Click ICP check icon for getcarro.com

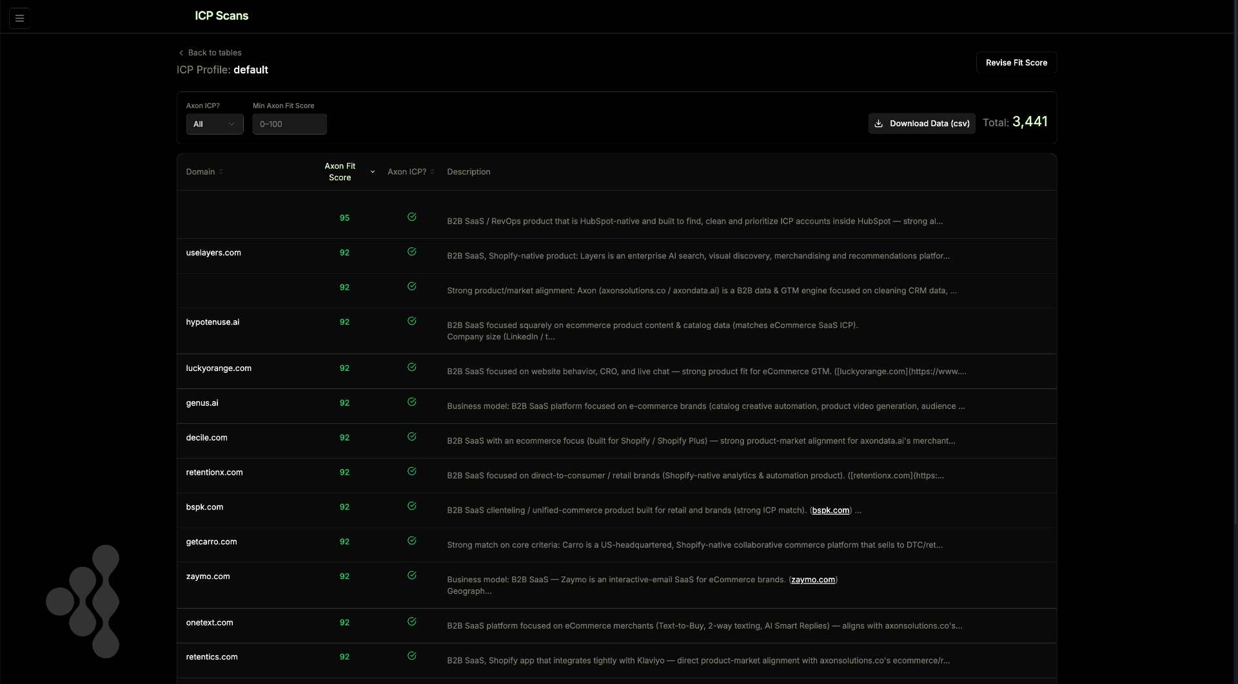[x=412, y=541]
